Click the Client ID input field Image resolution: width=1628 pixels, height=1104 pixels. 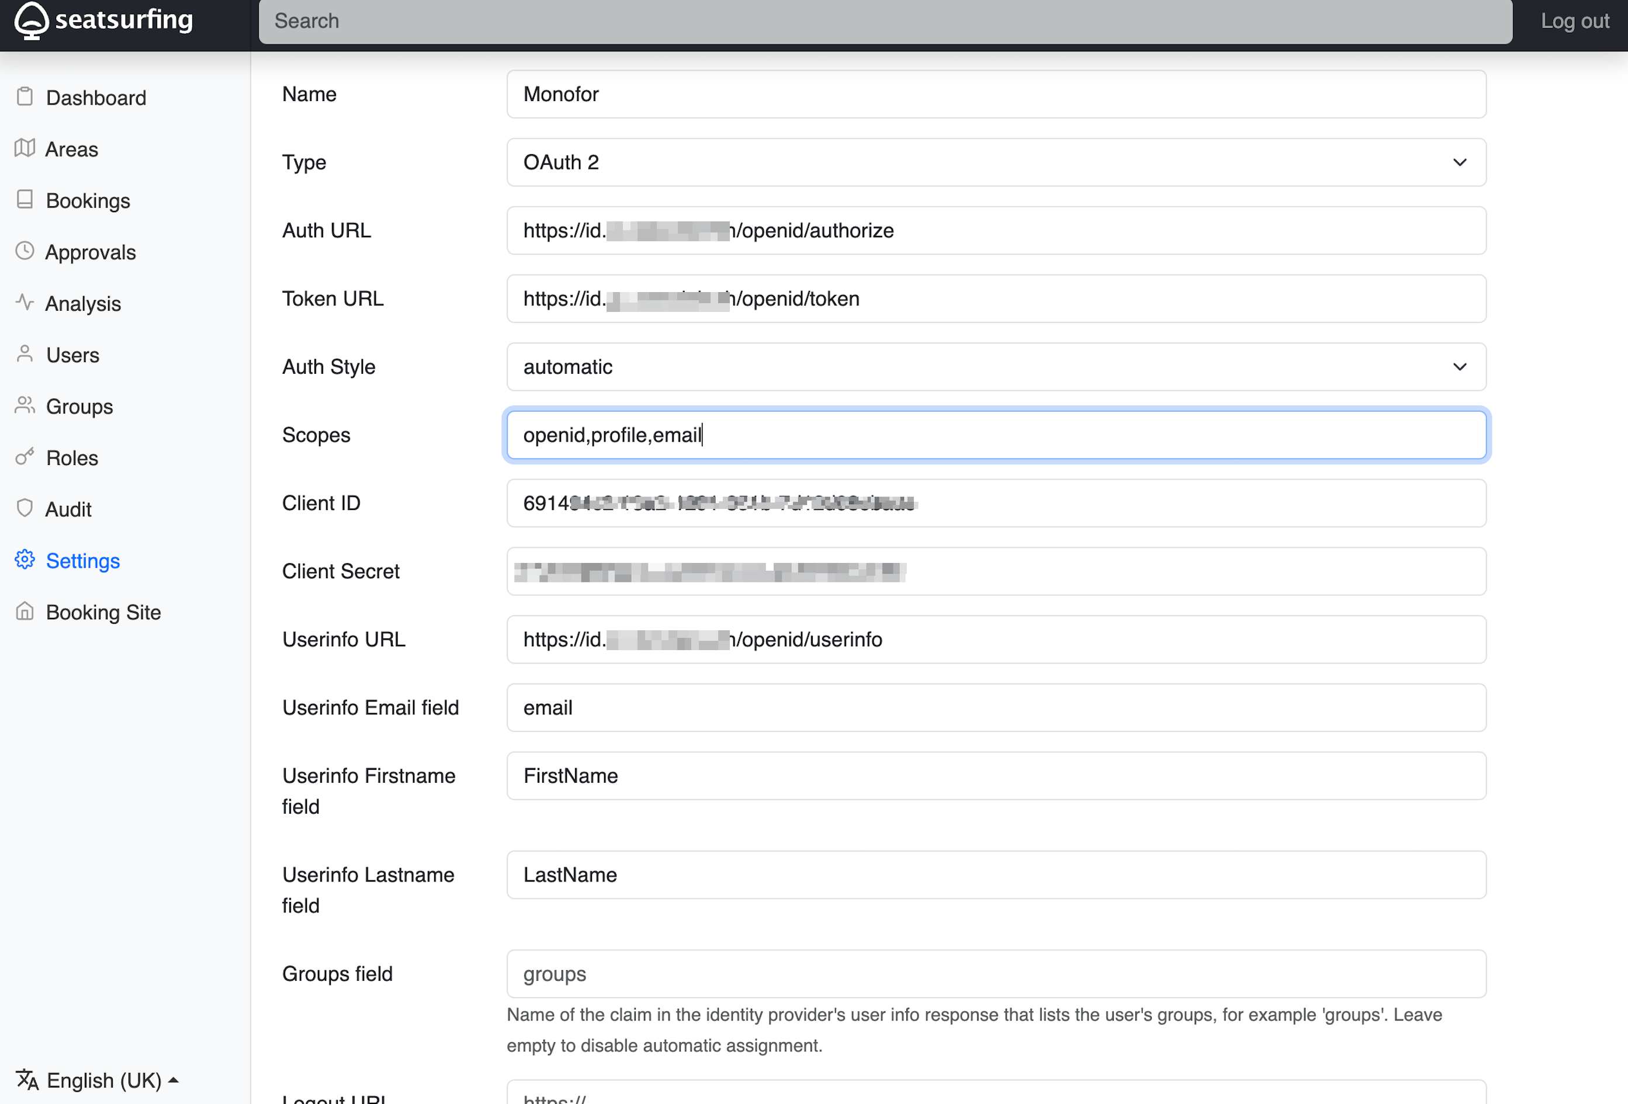click(995, 504)
